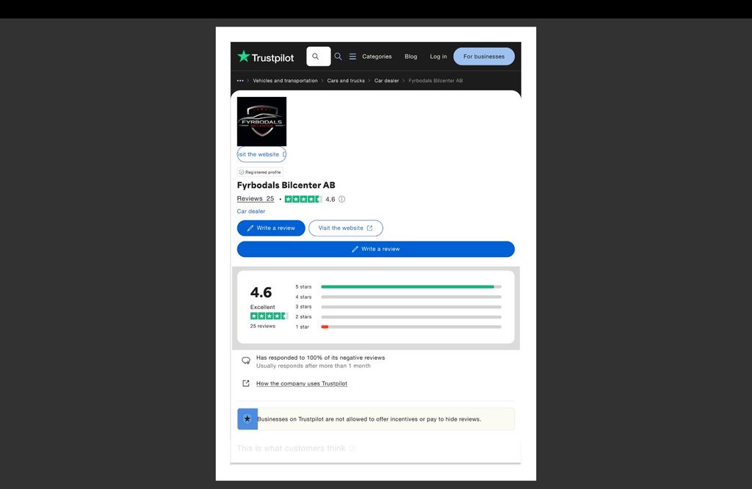Open the Categories menu
This screenshot has height=489, width=752.
[377, 57]
